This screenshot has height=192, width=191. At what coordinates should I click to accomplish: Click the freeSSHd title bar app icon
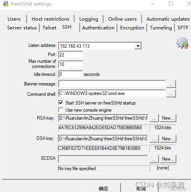pos(6,4)
